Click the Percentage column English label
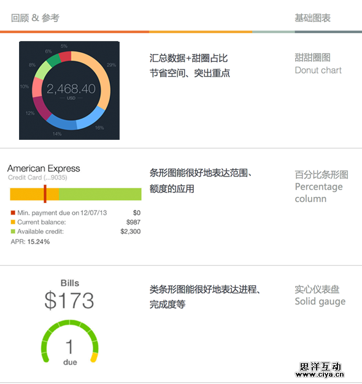 coord(318,193)
